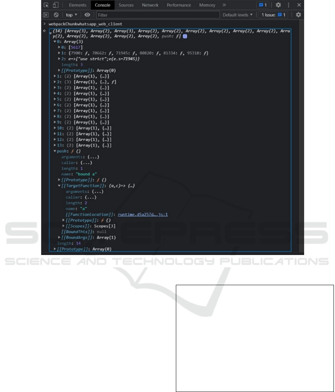Image resolution: width=335 pixels, height=392 pixels.
Task: Clear the console with the clear icon
Action: click(56, 15)
